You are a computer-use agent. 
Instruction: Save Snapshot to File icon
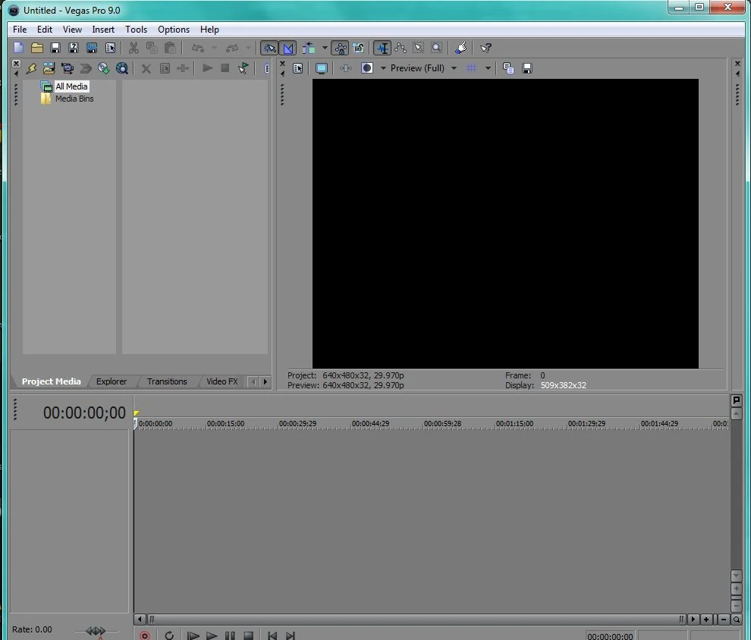(527, 68)
